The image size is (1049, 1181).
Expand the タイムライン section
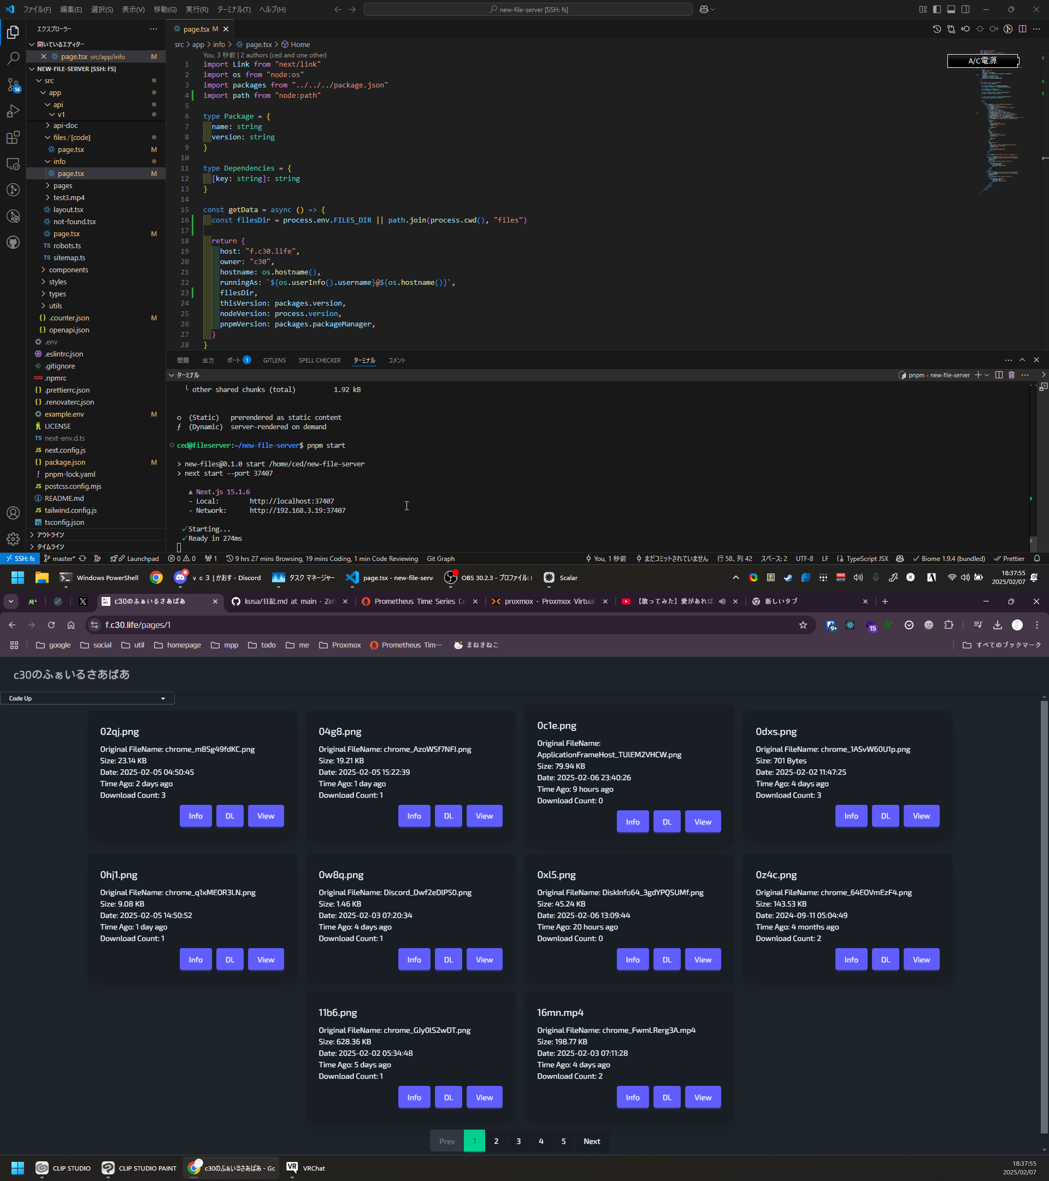pyautogui.click(x=51, y=547)
